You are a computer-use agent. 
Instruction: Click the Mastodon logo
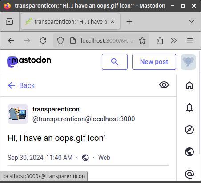tap(29, 61)
